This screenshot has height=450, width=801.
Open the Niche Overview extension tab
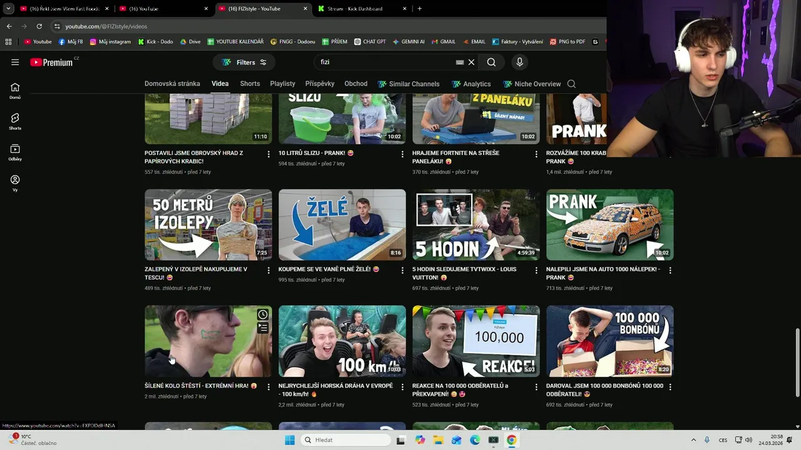(532, 84)
